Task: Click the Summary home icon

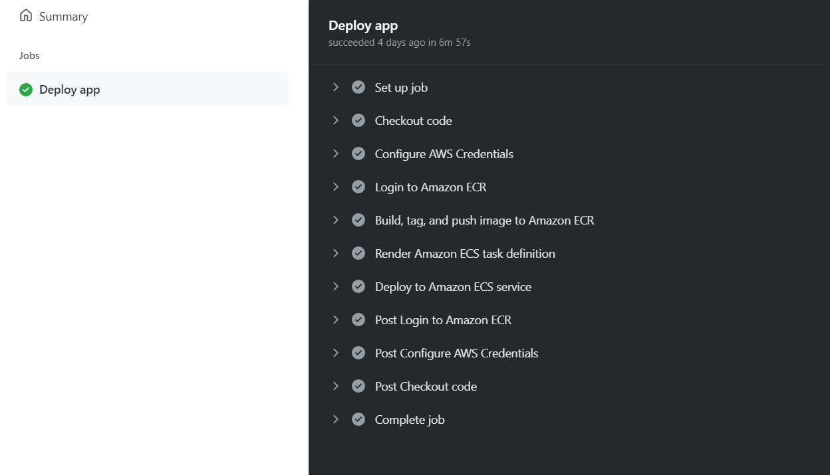Action: 26,16
